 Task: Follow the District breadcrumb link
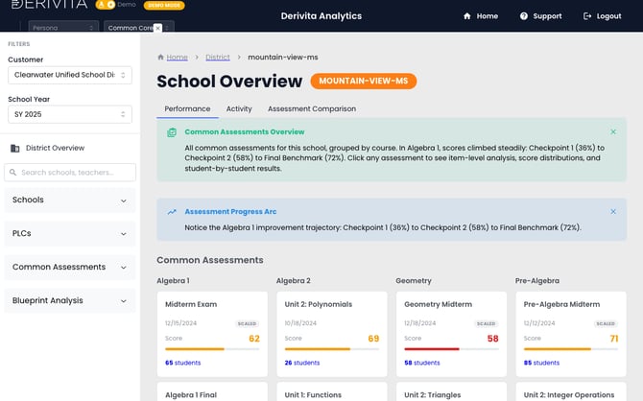point(218,57)
